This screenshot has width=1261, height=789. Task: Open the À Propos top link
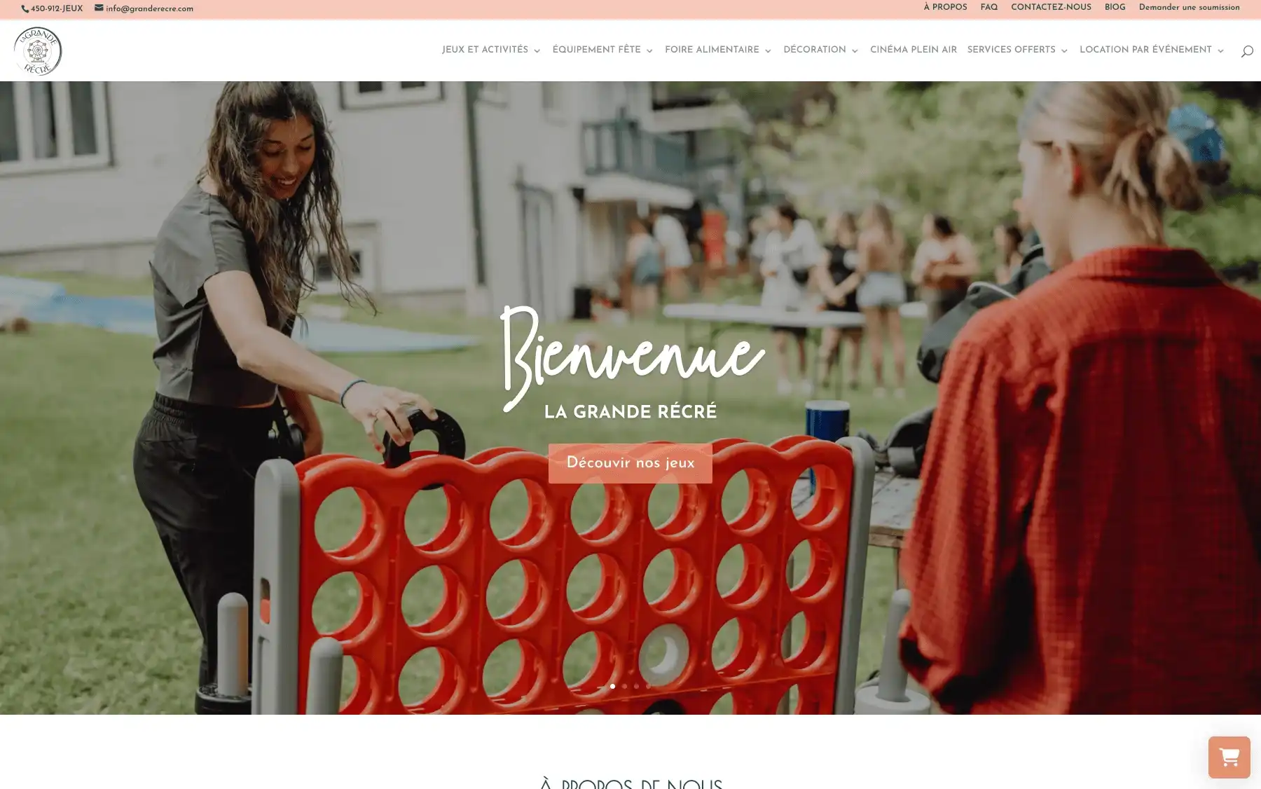point(945,8)
